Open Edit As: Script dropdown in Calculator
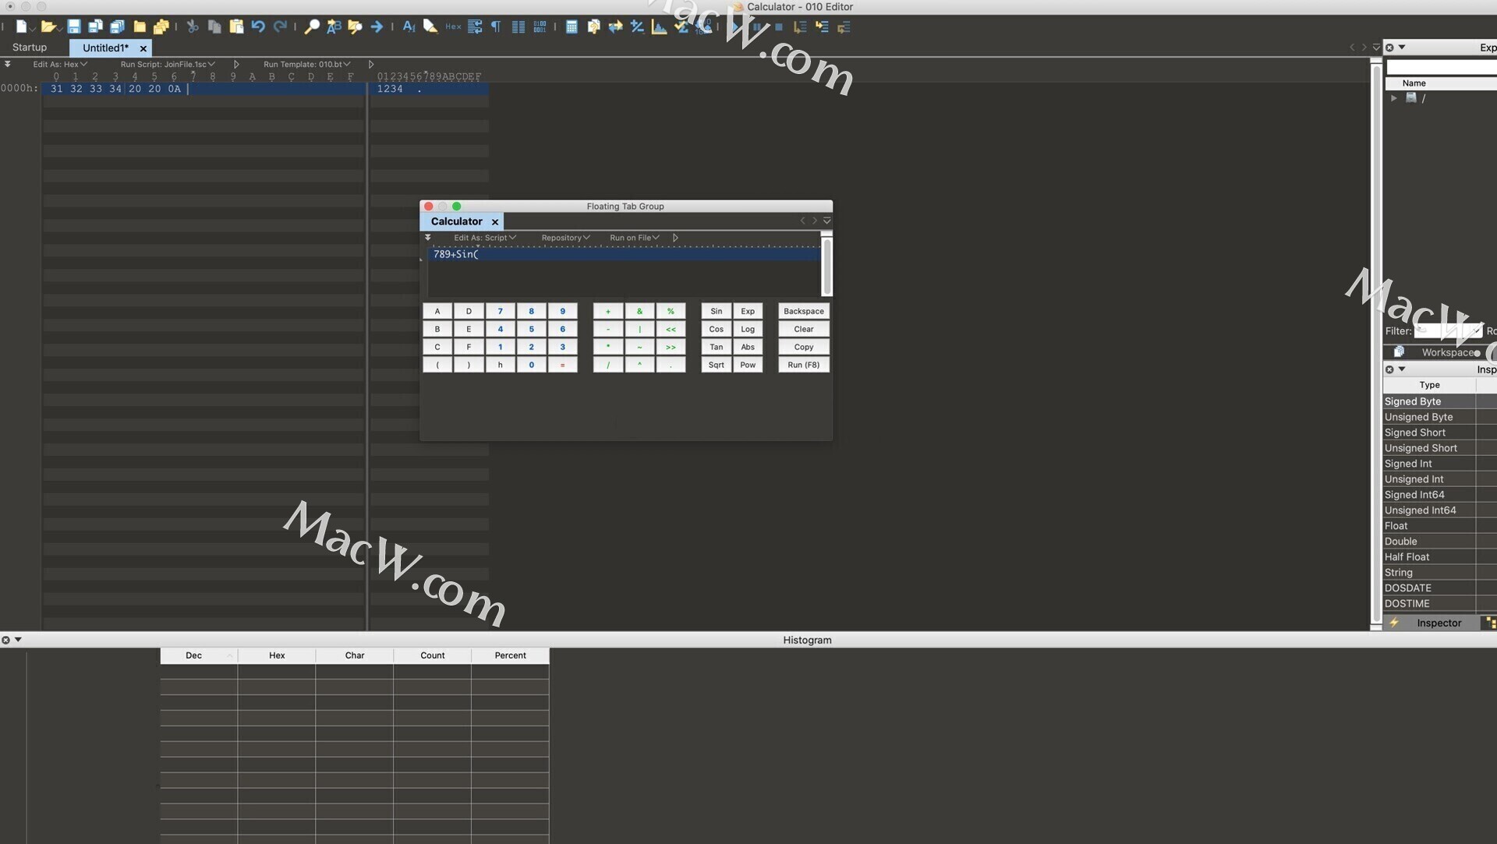The height and width of the screenshot is (844, 1497). click(x=485, y=238)
